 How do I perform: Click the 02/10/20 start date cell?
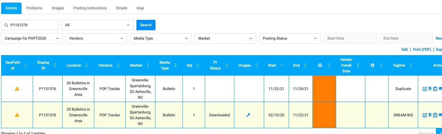coord(276,115)
